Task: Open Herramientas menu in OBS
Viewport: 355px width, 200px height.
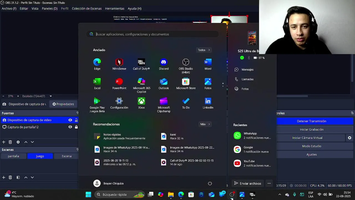Action: [x=115, y=9]
